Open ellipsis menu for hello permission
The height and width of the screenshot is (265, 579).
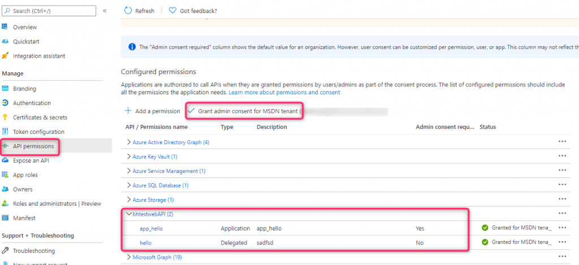coord(563,242)
